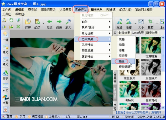Image resolution: width=166 pixels, height=120 pixels.
Task: Open the 图像特效 menu
Action: [x=81, y=10]
